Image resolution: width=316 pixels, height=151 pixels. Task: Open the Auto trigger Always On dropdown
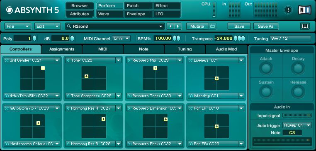(297, 125)
